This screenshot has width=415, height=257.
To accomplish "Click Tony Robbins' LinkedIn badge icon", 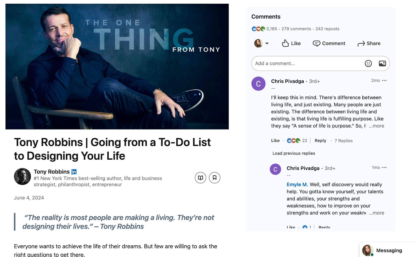I will (x=74, y=172).
